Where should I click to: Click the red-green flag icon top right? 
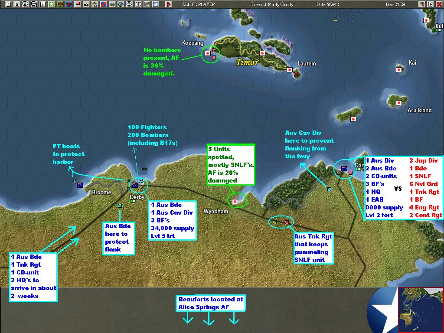coord(422,4)
